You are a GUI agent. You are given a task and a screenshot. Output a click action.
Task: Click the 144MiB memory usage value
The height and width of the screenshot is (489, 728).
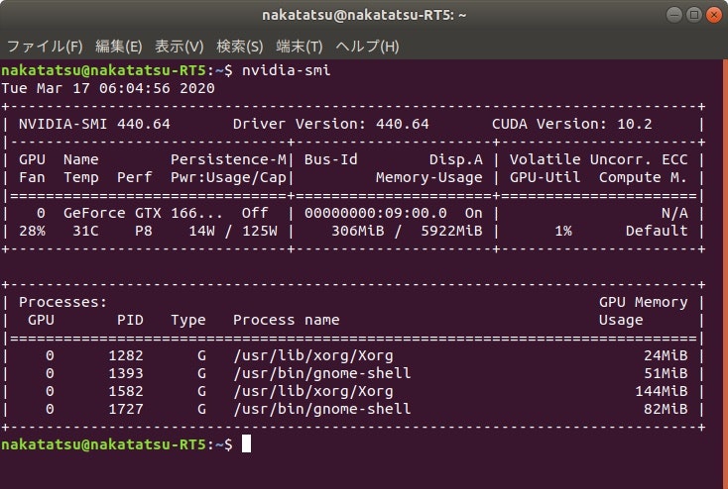pos(662,391)
